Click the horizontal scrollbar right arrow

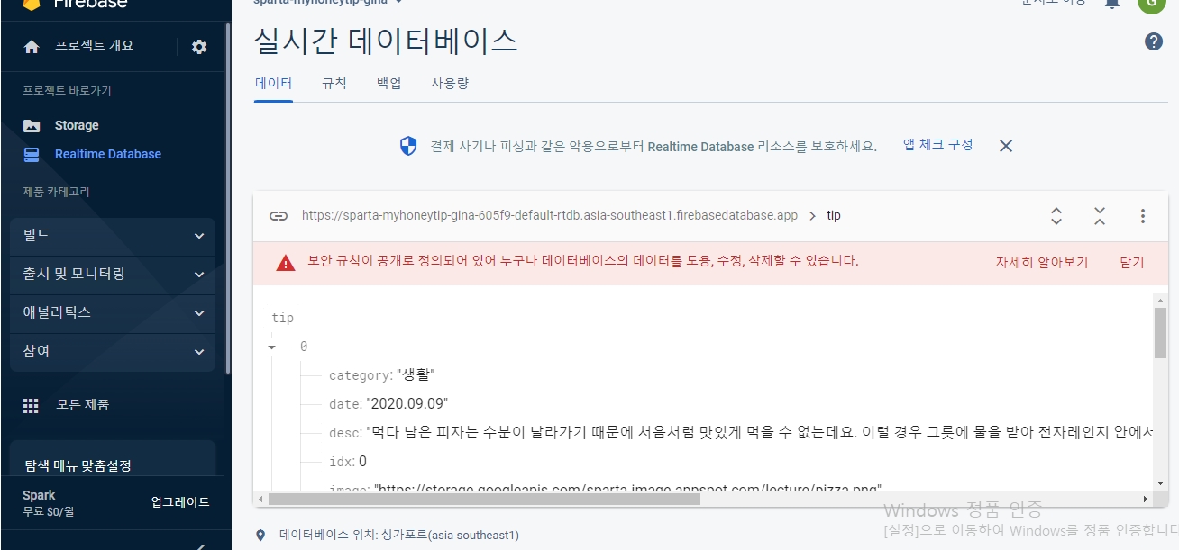pyautogui.click(x=1147, y=499)
